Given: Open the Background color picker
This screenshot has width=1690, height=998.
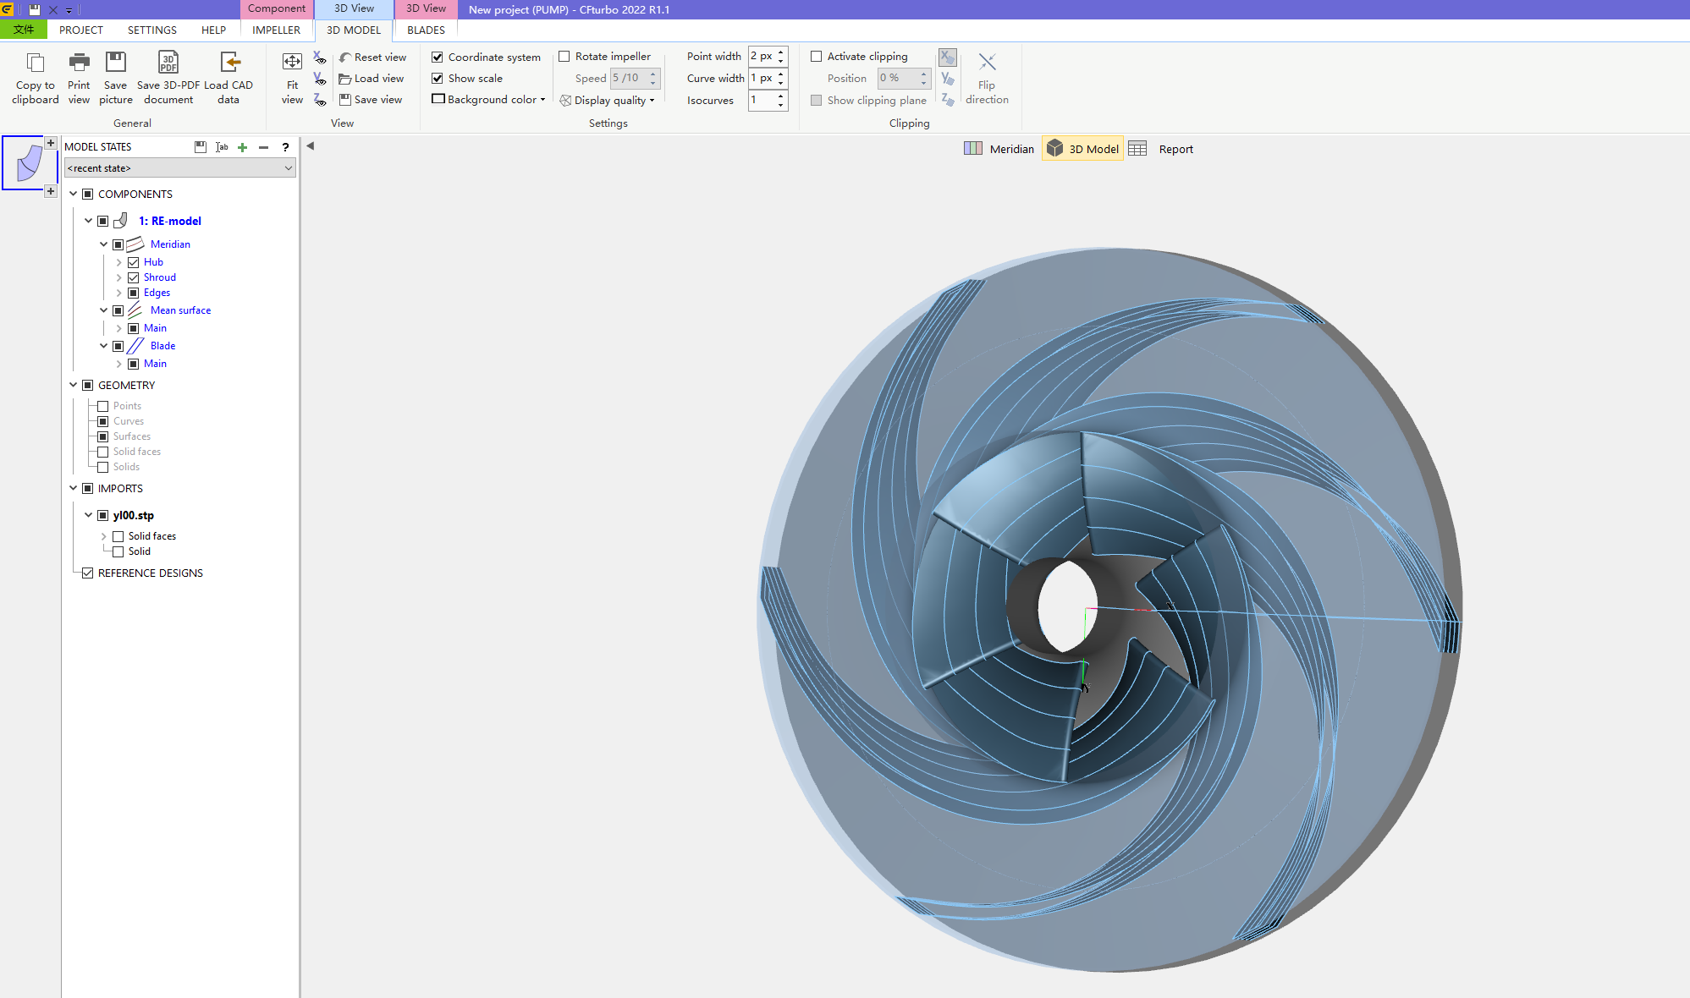Looking at the screenshot, I should (x=488, y=100).
